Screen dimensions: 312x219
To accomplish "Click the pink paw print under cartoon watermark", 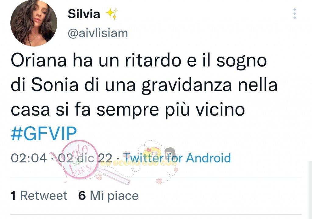I will point(159,181).
